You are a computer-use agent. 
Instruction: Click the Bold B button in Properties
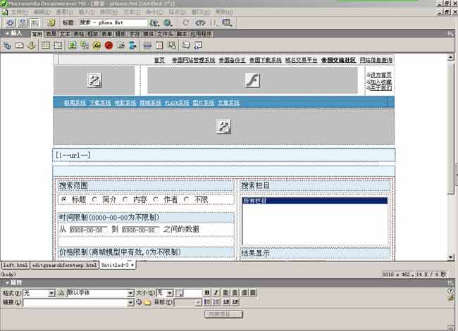pos(206,292)
